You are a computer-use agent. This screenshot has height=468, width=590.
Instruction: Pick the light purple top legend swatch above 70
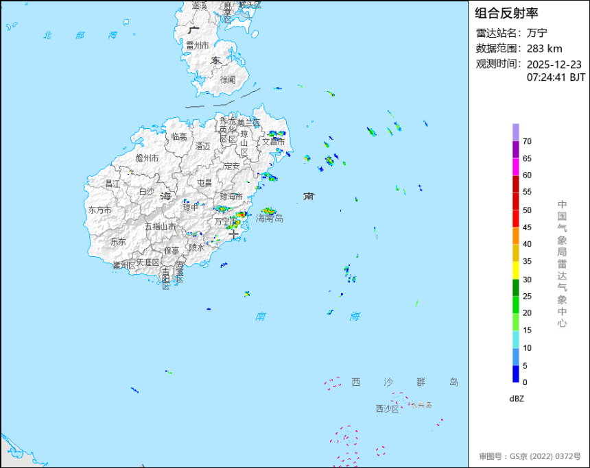pyautogui.click(x=515, y=132)
